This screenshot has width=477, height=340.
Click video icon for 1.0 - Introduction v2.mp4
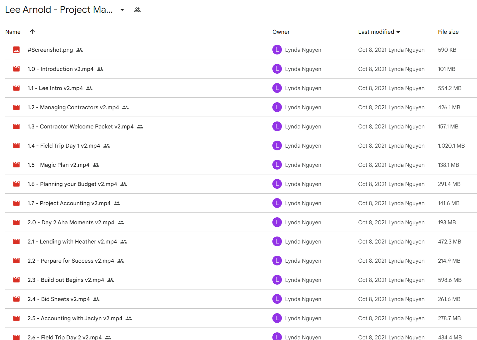click(16, 69)
